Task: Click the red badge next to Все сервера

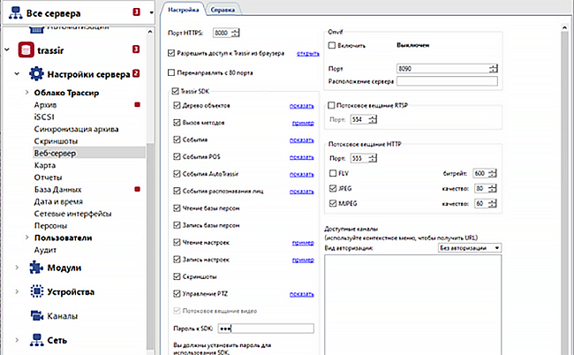Action: [x=136, y=12]
